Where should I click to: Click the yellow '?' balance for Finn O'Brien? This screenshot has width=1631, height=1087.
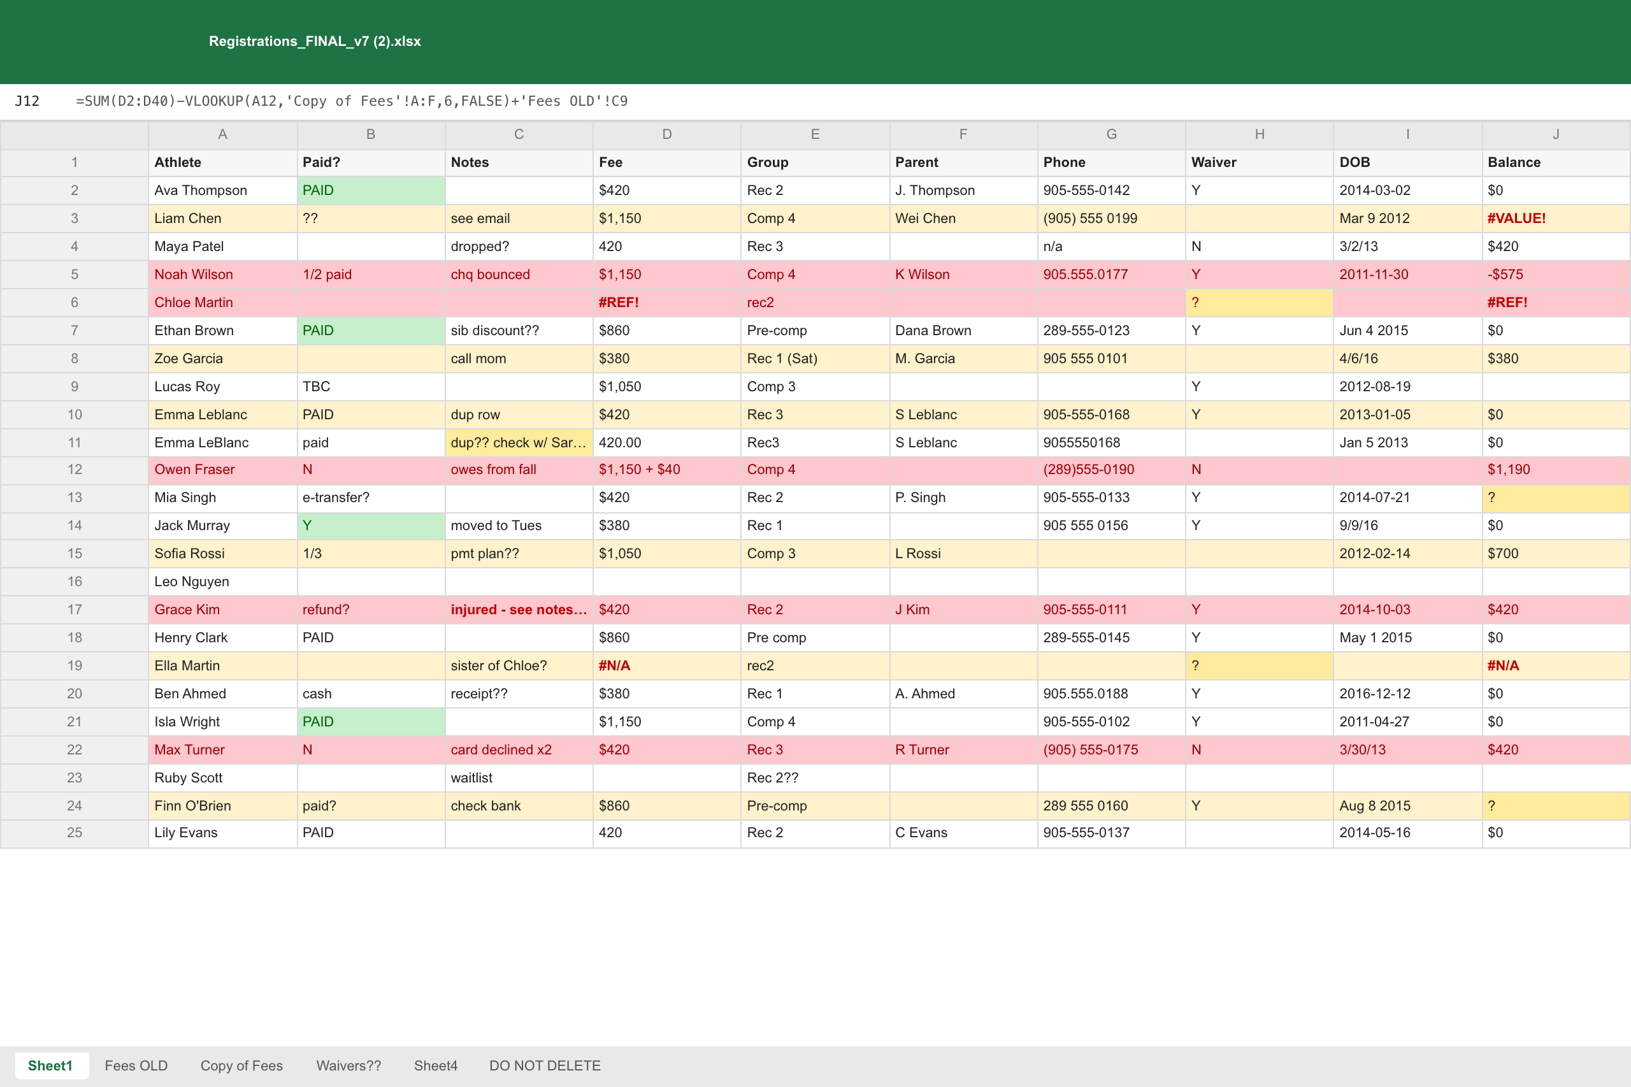[1556, 805]
